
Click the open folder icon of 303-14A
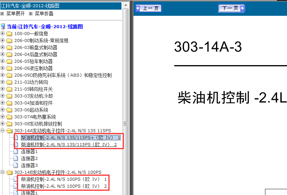tap(10, 131)
